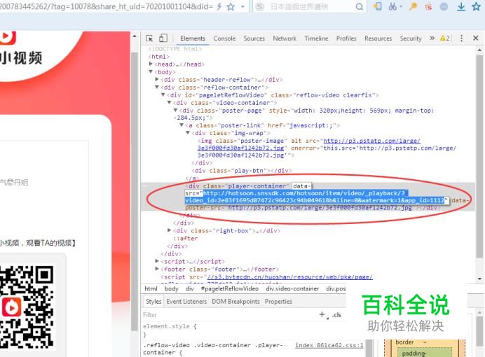Click the element.style rule

(170, 326)
